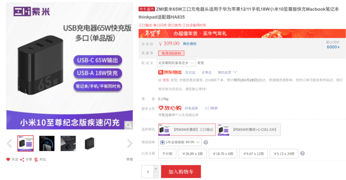Click the 0.17kg weight value

pos(163,99)
